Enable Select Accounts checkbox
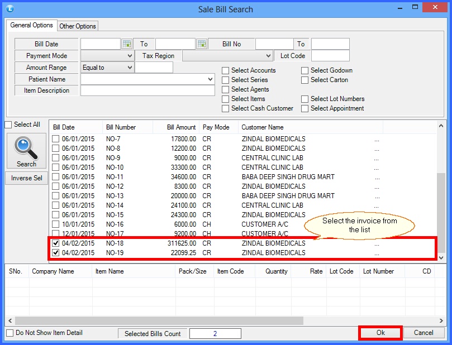Screen dimensions: 452x345 point(225,70)
